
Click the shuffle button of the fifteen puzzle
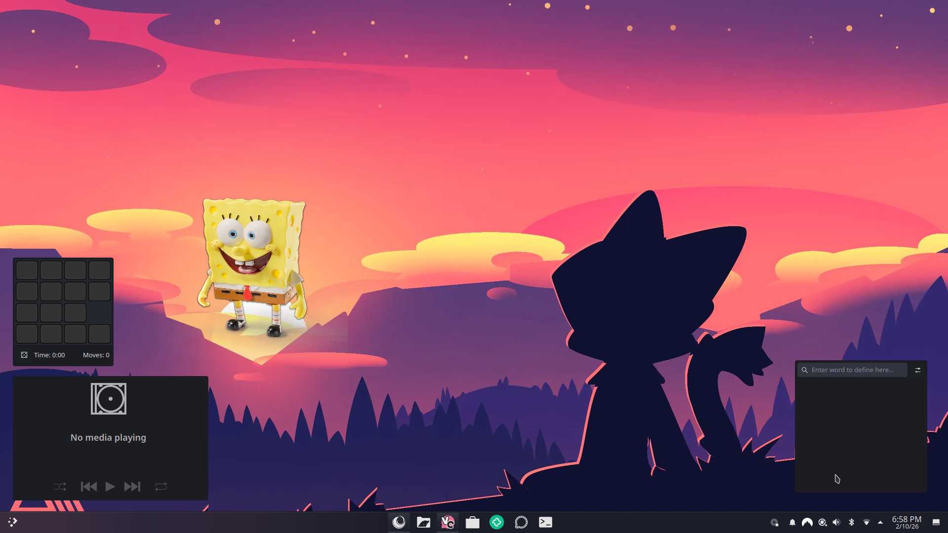(24, 355)
